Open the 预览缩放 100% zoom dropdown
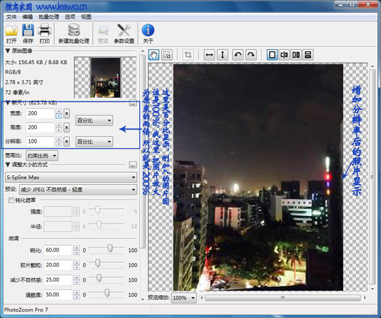 tap(184, 298)
